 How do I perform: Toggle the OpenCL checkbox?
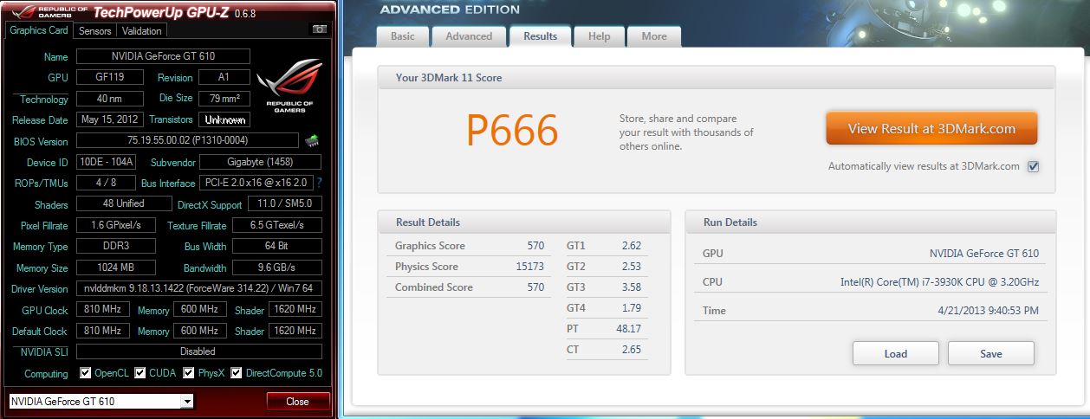(85, 373)
